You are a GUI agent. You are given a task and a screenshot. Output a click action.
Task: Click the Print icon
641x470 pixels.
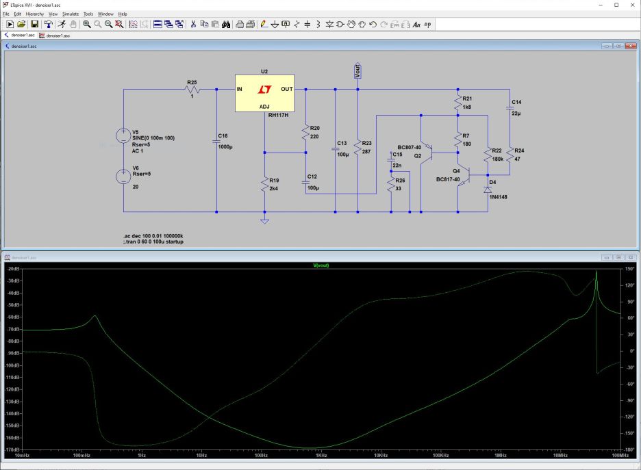click(240, 25)
